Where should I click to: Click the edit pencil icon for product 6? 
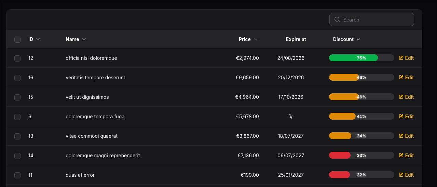coord(401,117)
